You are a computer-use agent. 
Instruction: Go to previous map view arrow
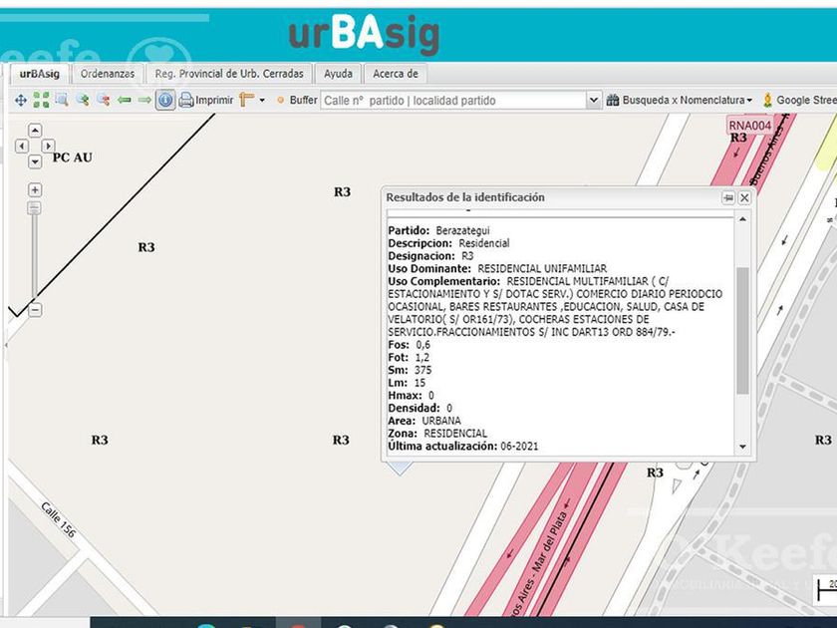coord(125,100)
